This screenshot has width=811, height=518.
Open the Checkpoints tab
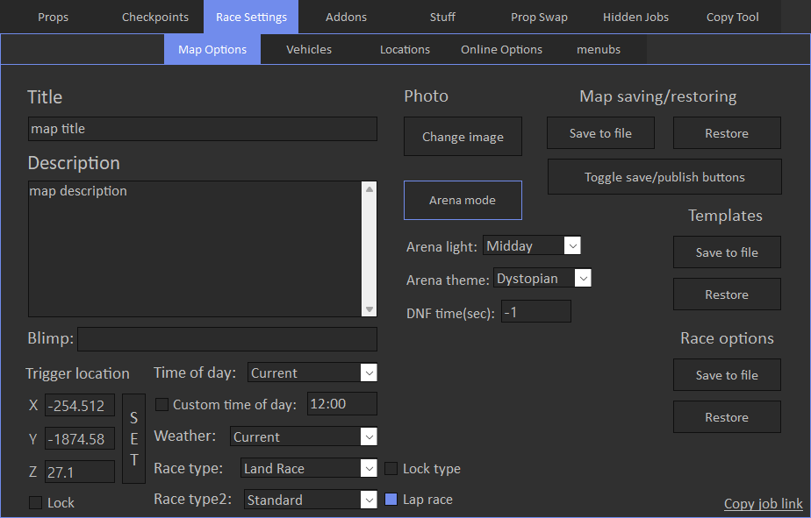pyautogui.click(x=155, y=17)
